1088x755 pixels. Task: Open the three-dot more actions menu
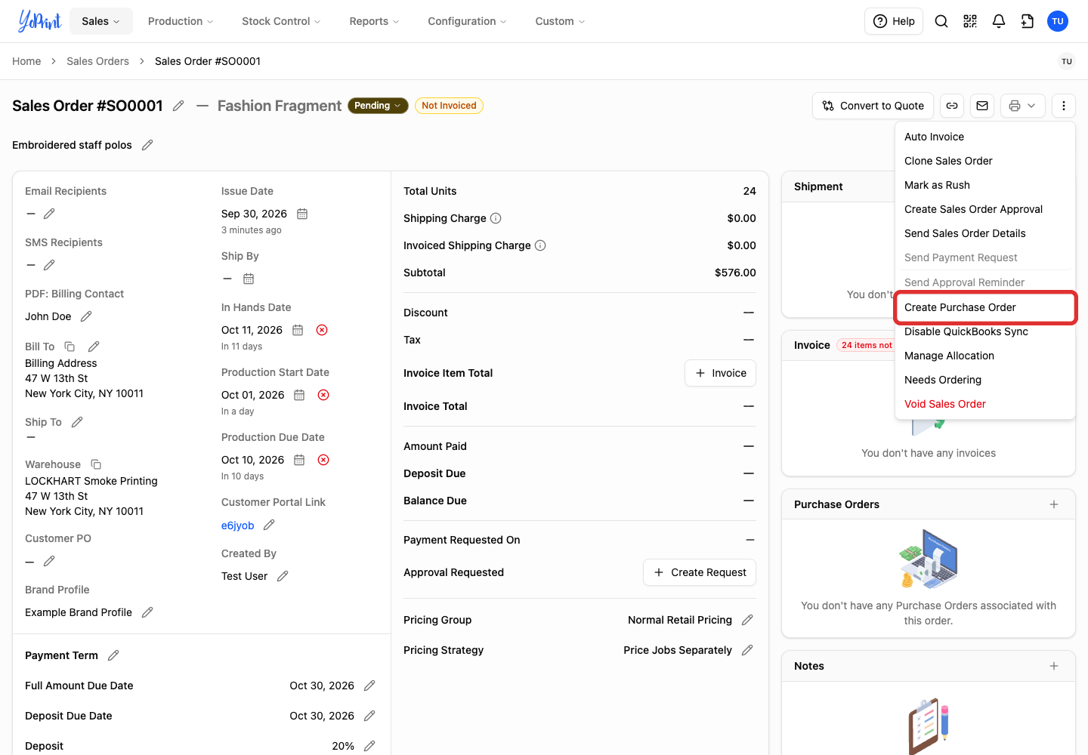[x=1064, y=106]
